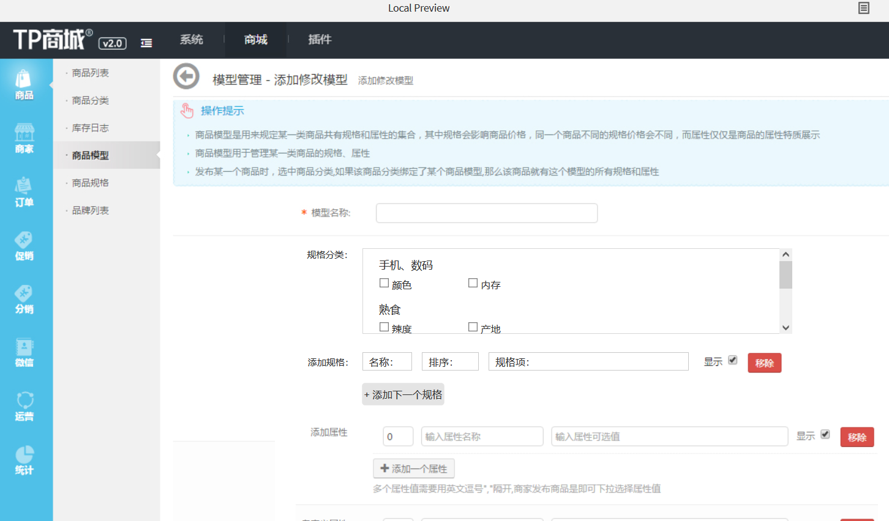Toggle 显示 checkbox in 添加属性 row
The width and height of the screenshot is (889, 521).
pyautogui.click(x=825, y=434)
